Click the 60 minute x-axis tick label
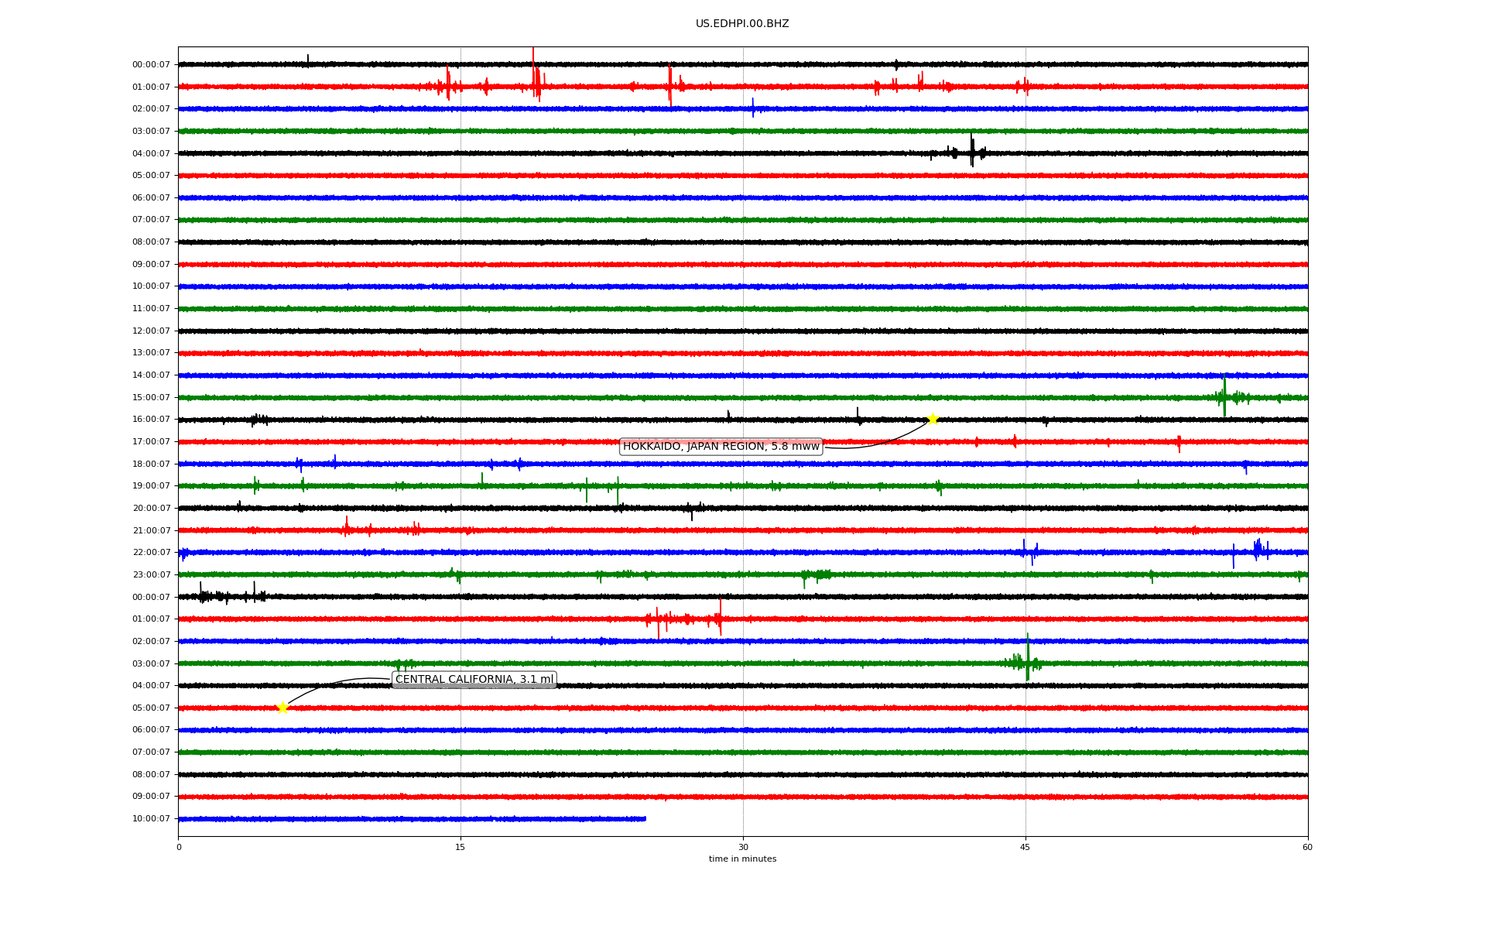 (1307, 847)
